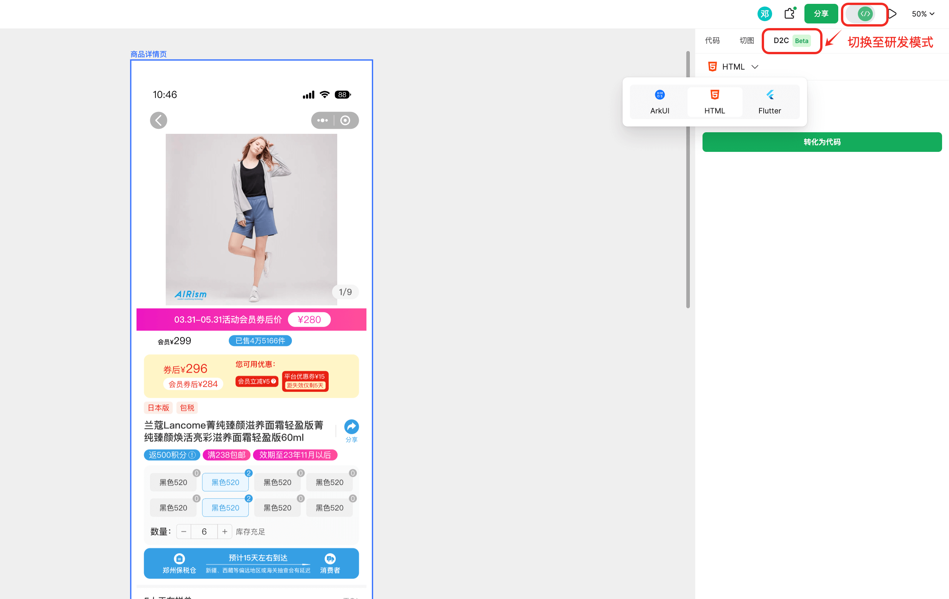Switch to the D2C Beta tab
The width and height of the screenshot is (949, 599).
792,41
